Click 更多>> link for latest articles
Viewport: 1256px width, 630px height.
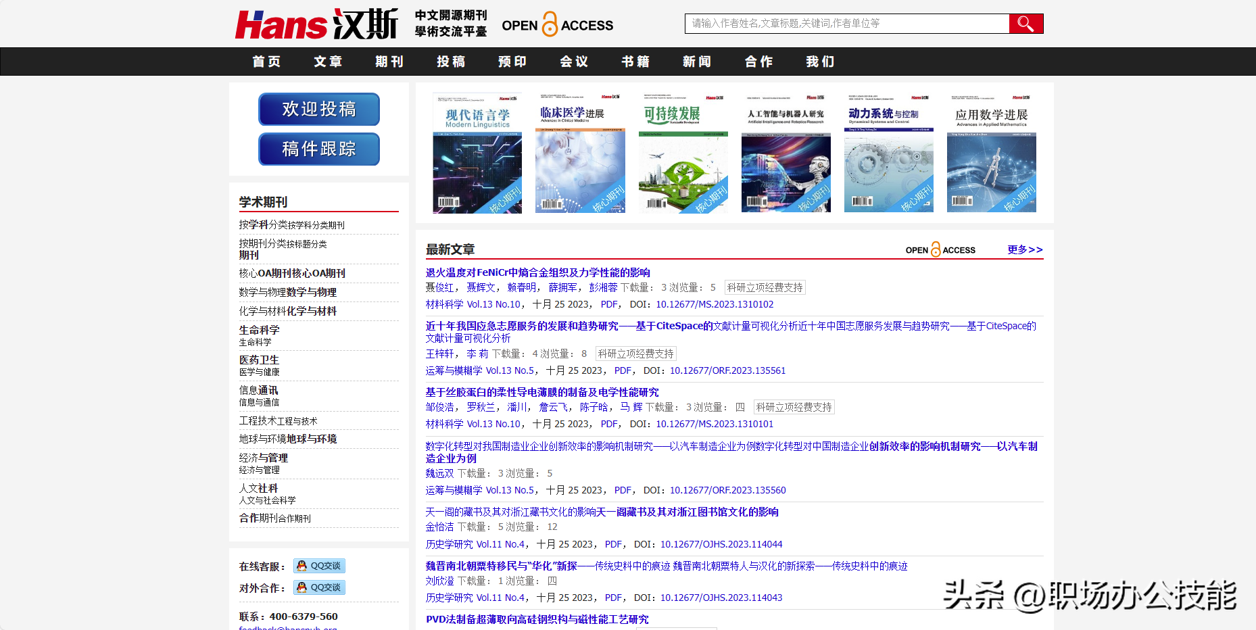coord(1024,249)
